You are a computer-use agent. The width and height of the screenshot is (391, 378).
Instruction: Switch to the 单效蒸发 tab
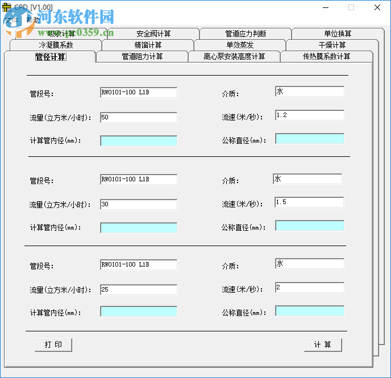[240, 45]
